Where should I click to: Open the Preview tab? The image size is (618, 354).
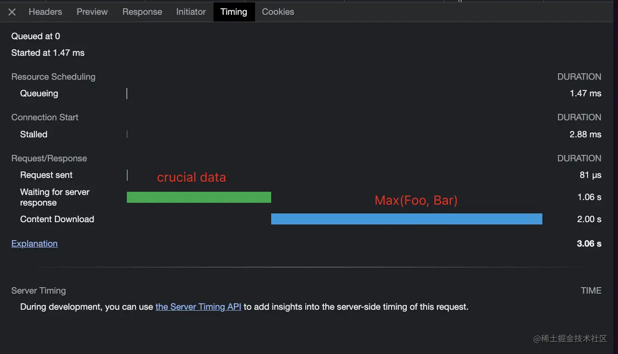pyautogui.click(x=92, y=12)
